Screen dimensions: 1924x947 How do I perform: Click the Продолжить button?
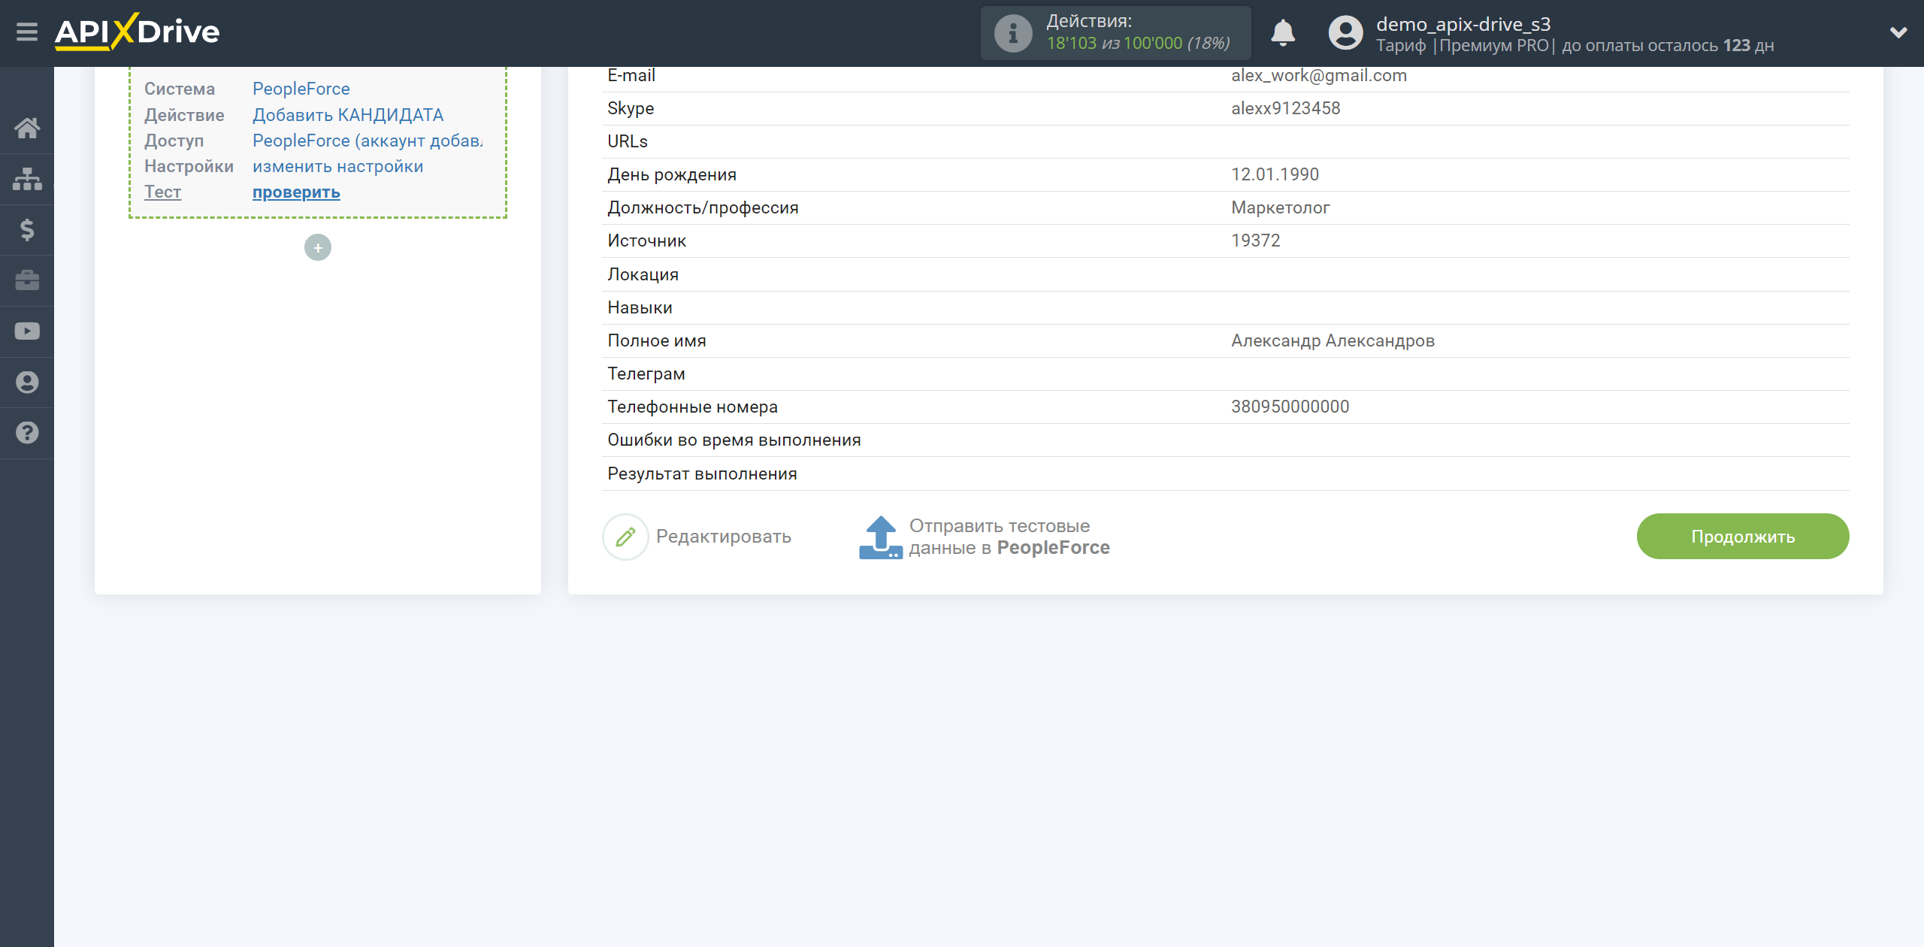[x=1743, y=537]
